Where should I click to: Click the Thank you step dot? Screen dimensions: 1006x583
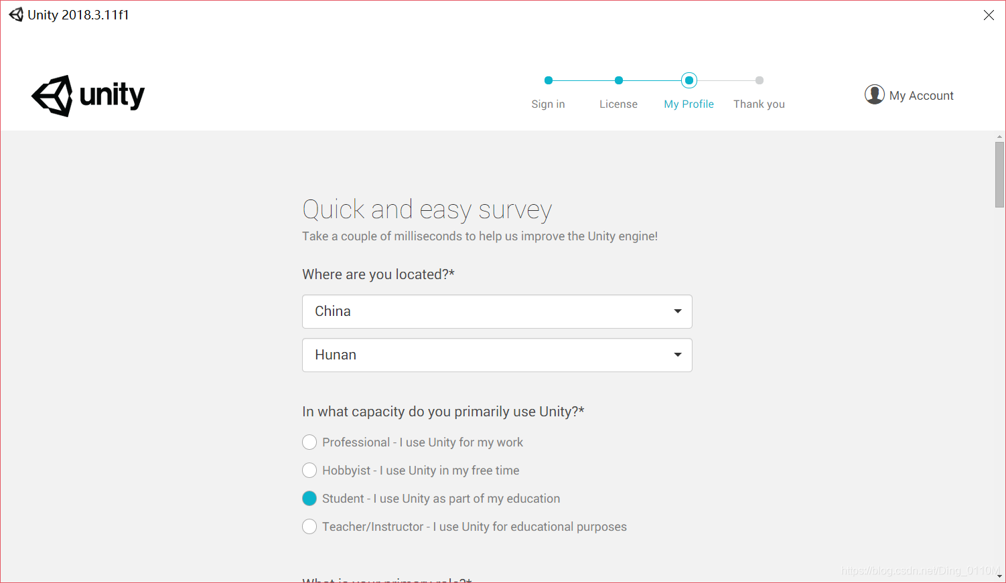click(x=760, y=80)
